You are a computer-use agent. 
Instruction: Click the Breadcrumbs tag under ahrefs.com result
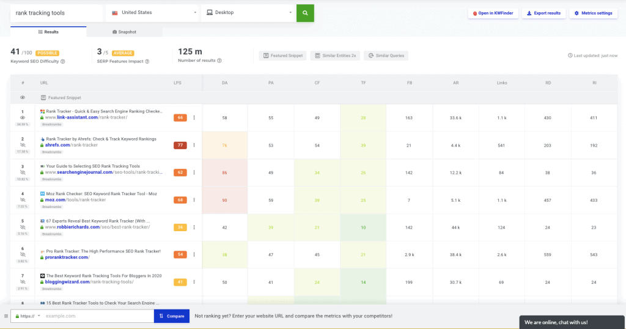52,152
